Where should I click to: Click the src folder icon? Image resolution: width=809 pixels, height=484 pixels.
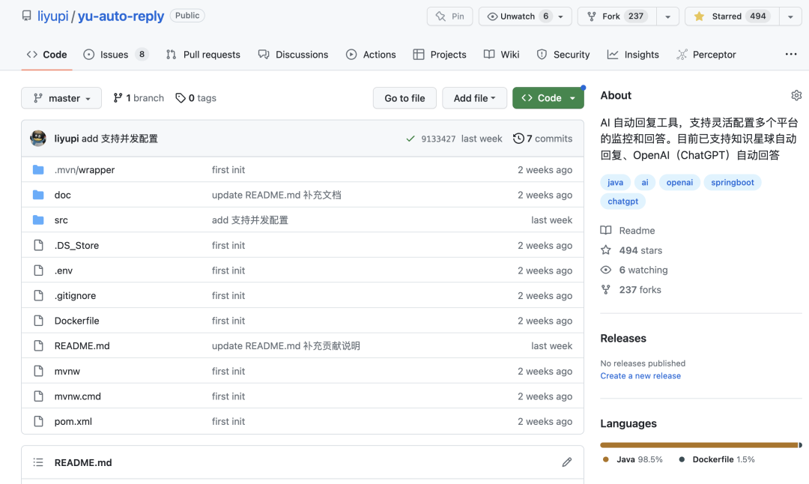39,220
